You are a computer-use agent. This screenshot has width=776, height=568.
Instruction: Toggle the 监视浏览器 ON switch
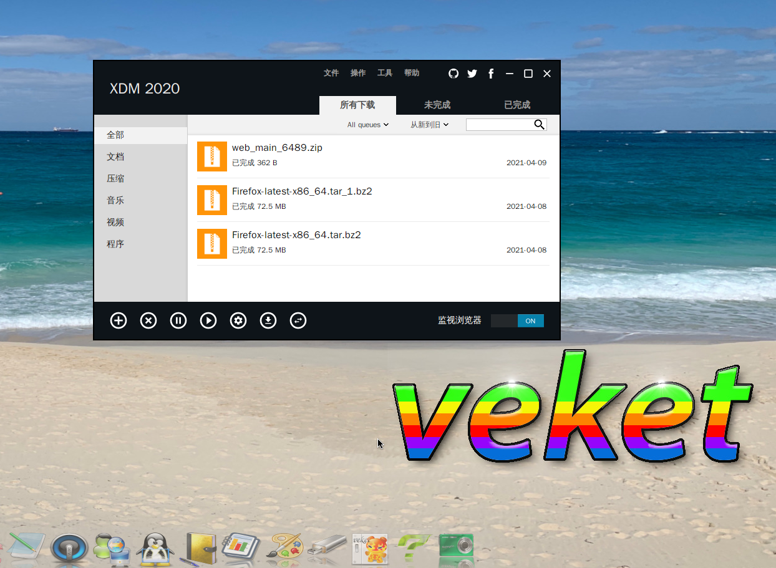tap(517, 321)
